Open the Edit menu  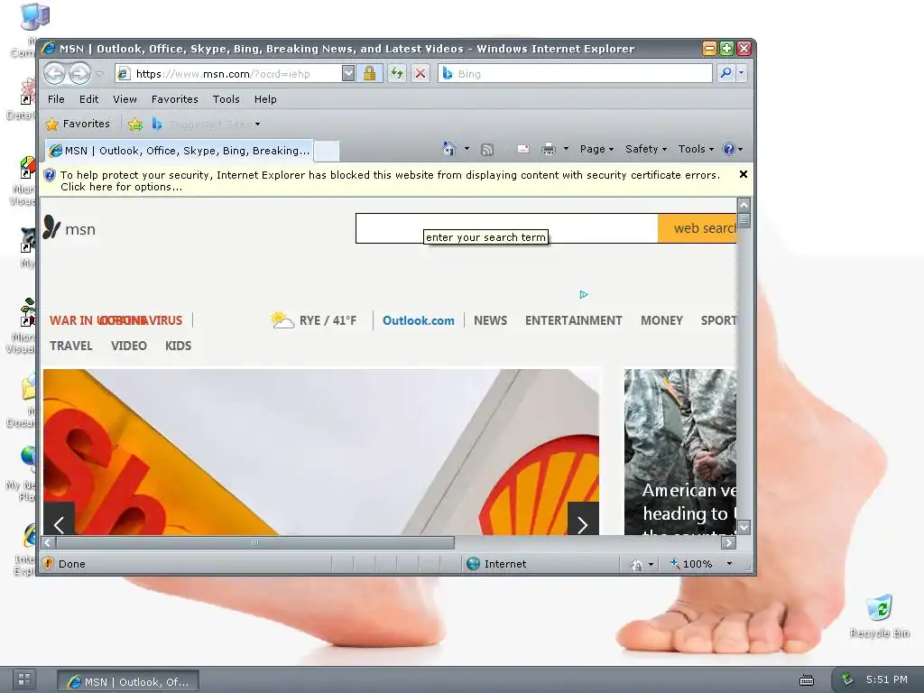tap(89, 99)
